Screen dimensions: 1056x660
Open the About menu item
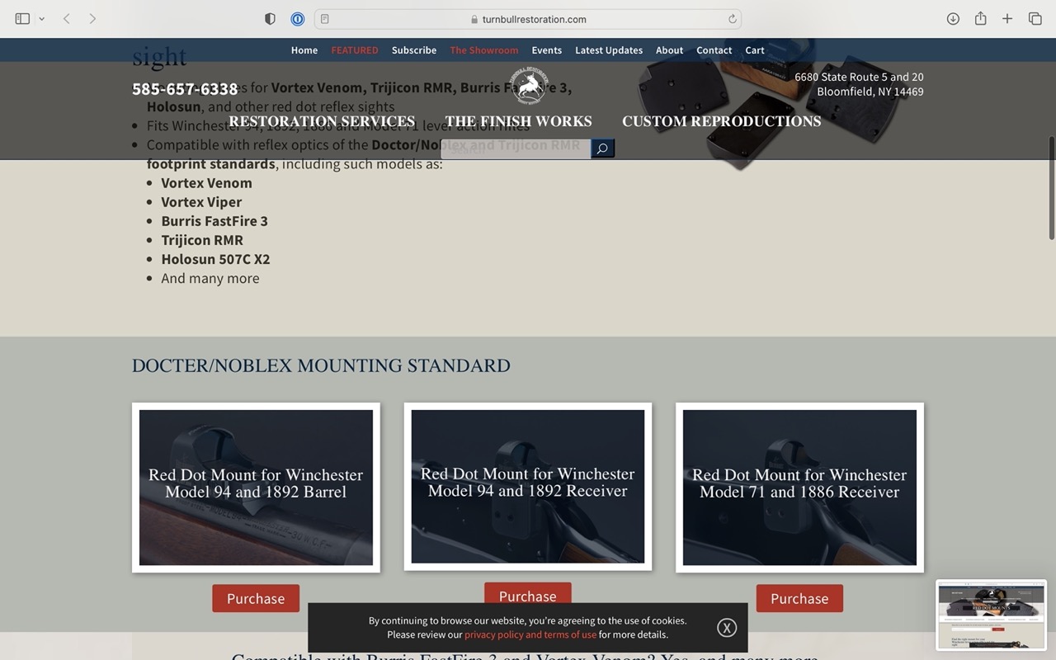[x=669, y=50]
